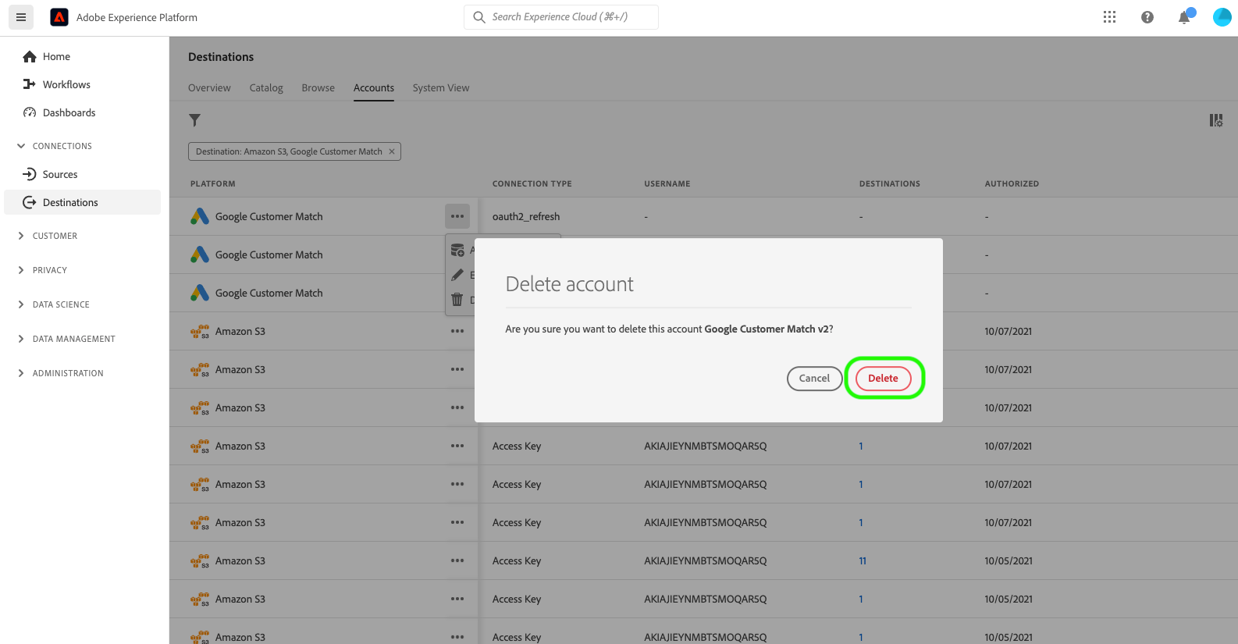
Task: Open the user profile avatar
Action: [x=1222, y=17]
